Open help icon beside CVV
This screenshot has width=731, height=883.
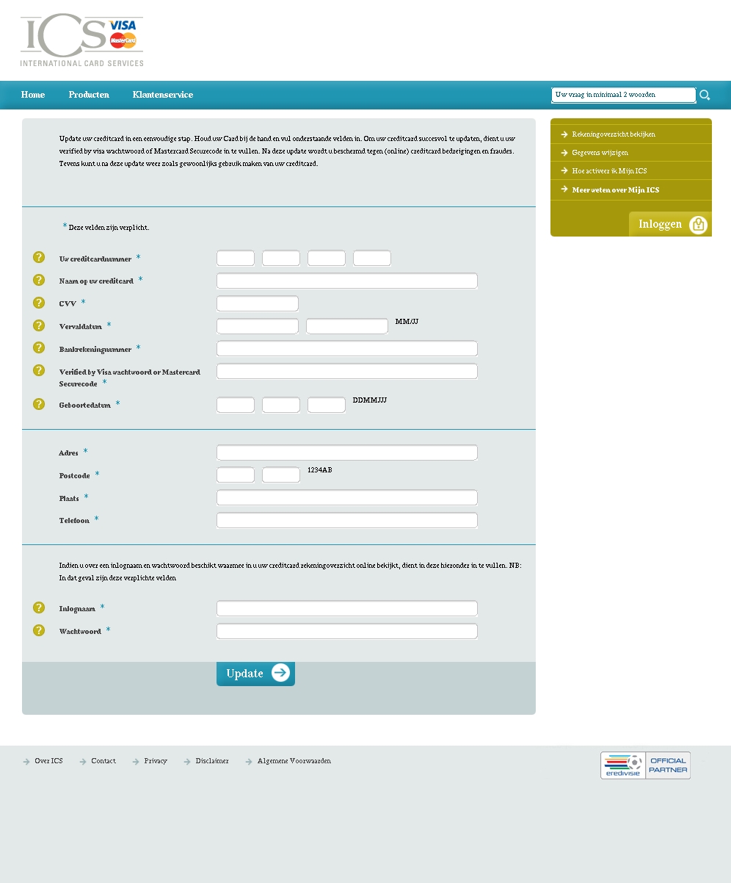39,303
